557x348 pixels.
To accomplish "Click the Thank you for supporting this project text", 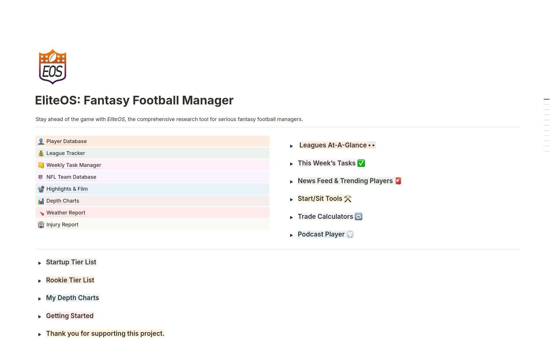I will (x=105, y=333).
